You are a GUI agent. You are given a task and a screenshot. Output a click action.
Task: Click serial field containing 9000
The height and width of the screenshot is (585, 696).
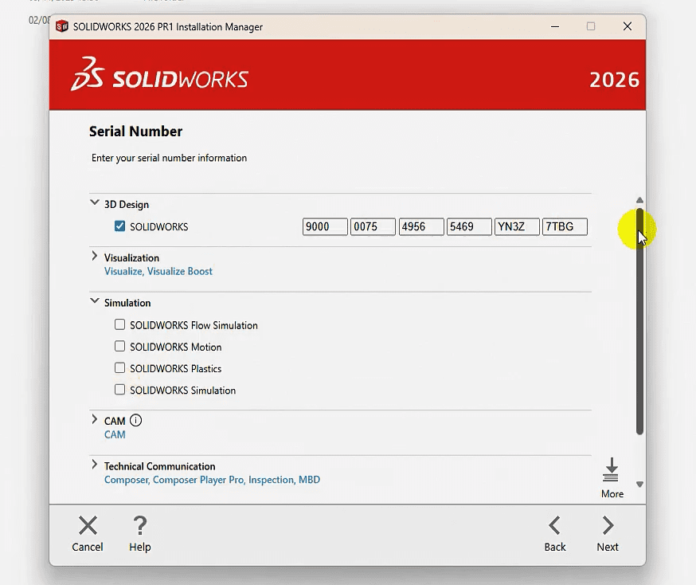point(325,226)
